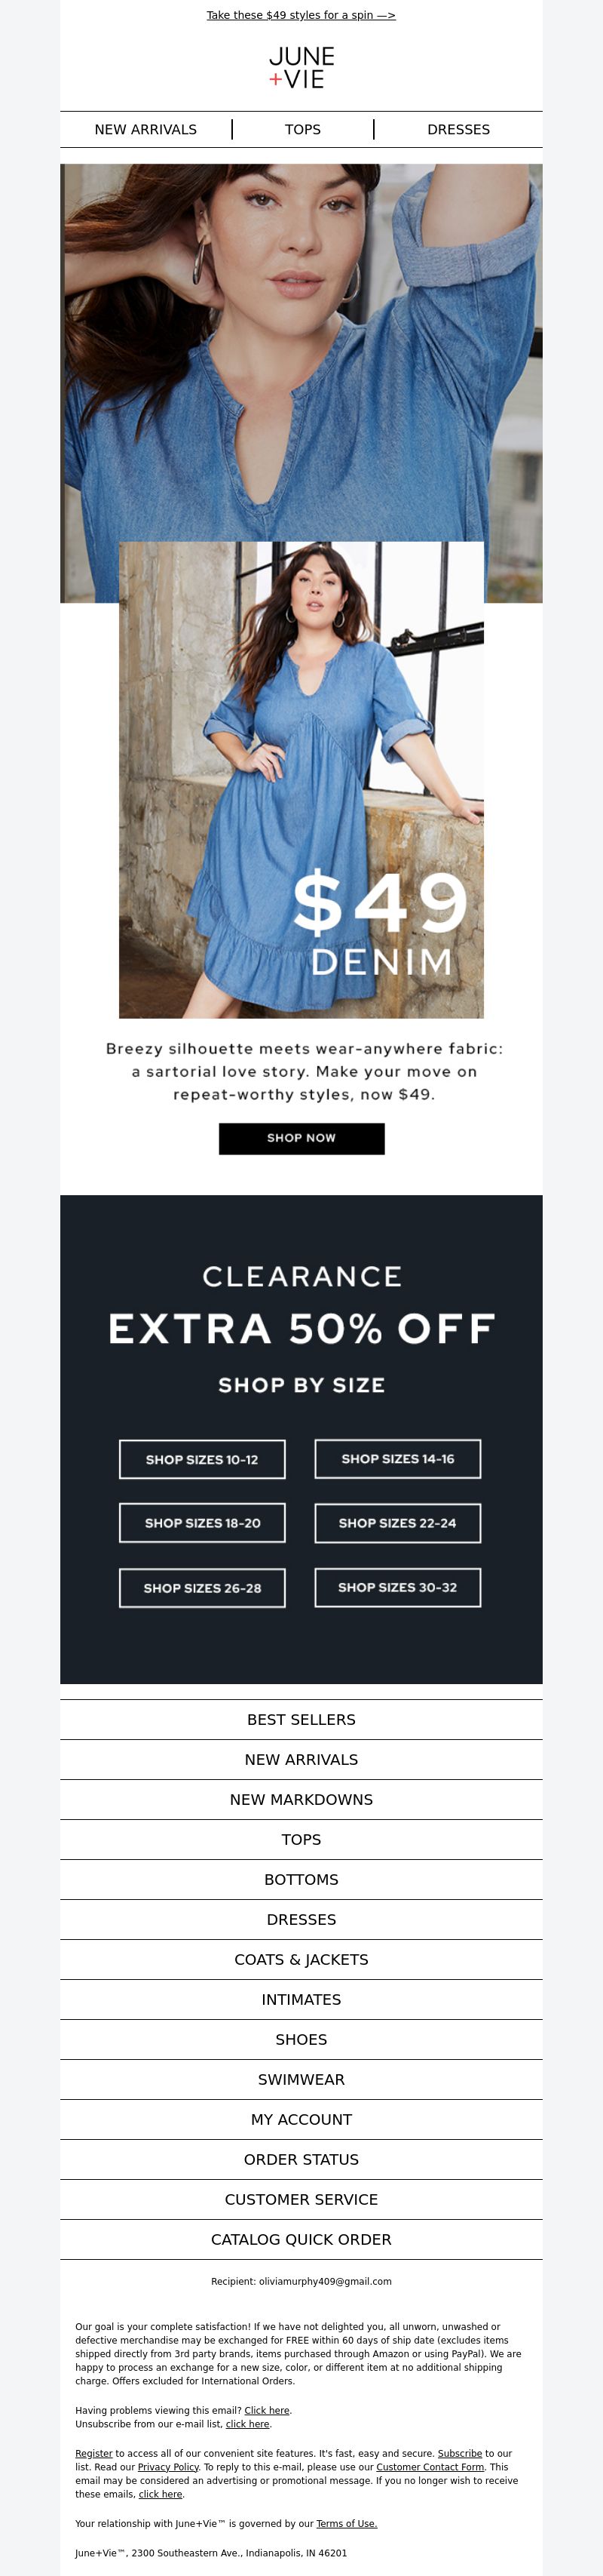Click Shop Sizes 30-32 button
Viewport: 603px width, 2576px height.
pyautogui.click(x=397, y=1587)
